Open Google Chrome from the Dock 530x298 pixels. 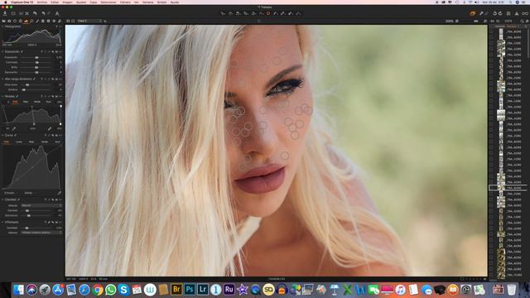click(x=98, y=290)
